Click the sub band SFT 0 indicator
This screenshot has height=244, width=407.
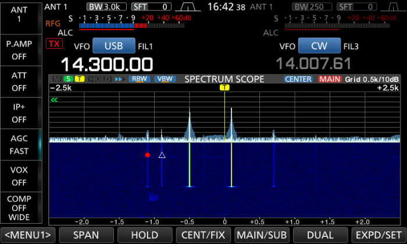point(357,7)
